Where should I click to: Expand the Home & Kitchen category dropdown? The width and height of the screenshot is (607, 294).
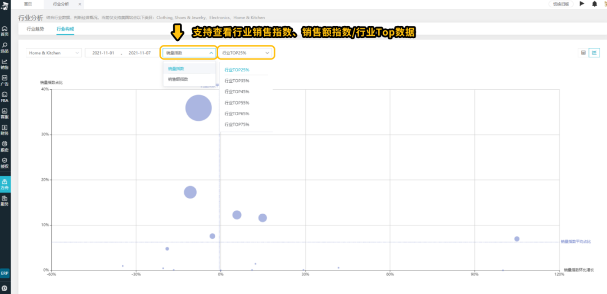[x=54, y=53]
